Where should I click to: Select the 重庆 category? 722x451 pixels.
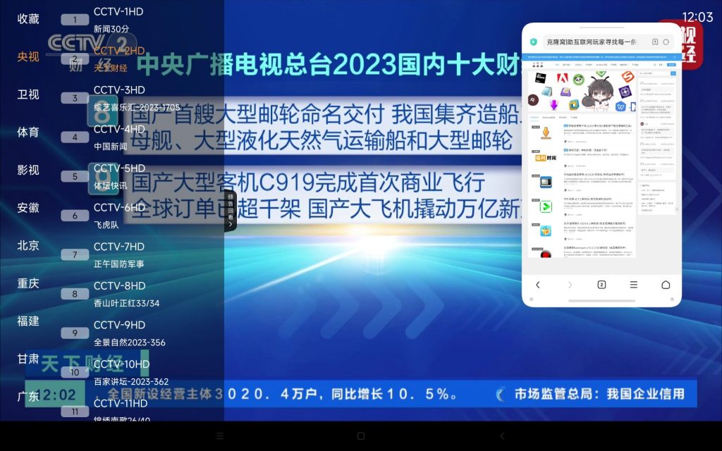coord(28,283)
